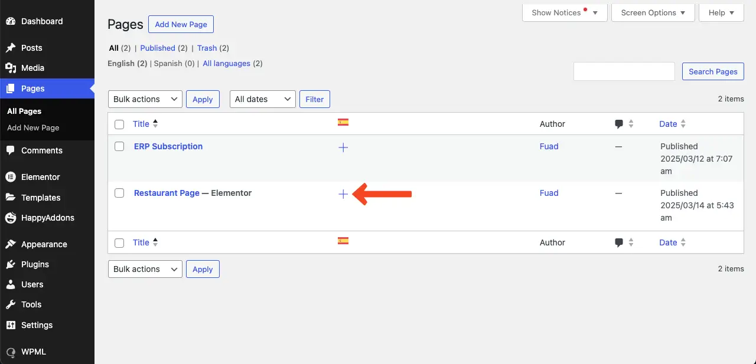
Task: Expand the Screen Options panel
Action: point(653,12)
